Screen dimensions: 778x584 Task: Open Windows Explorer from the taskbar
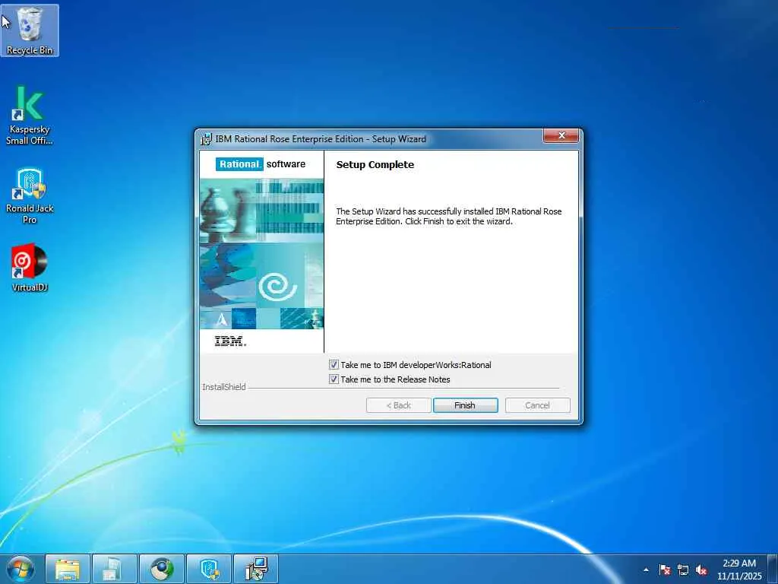68,569
